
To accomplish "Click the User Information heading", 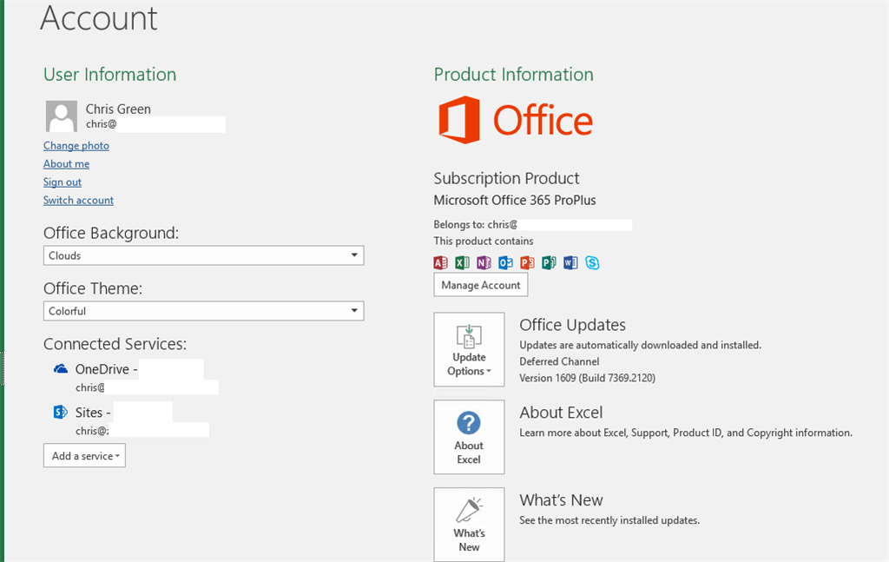I will pyautogui.click(x=110, y=75).
